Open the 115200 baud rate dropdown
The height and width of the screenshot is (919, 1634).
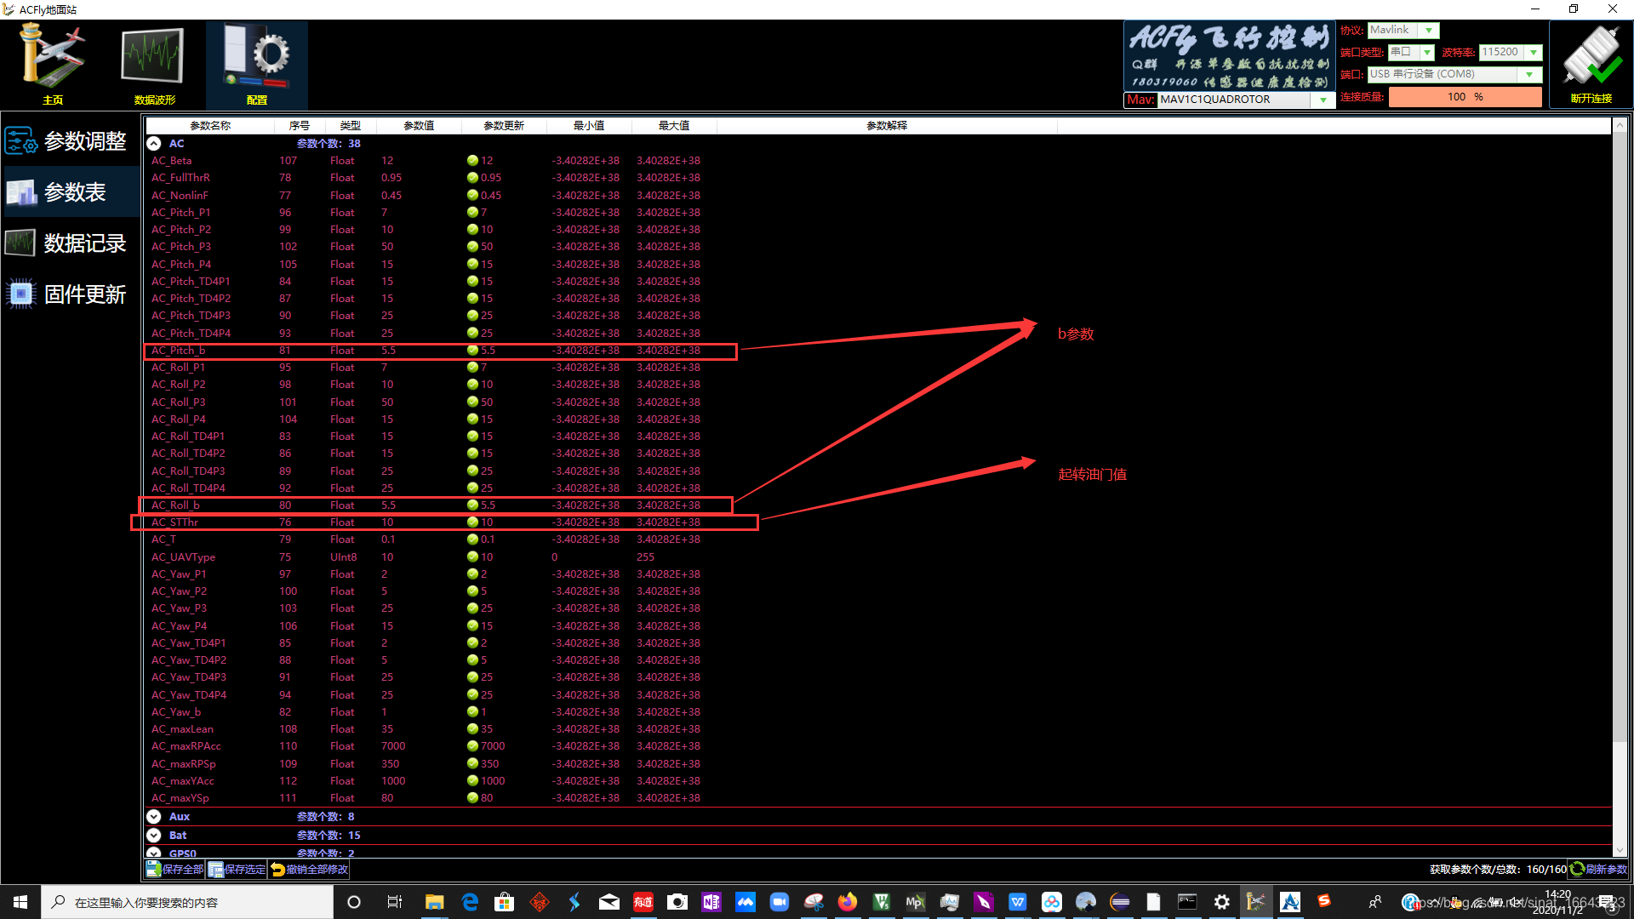(x=1534, y=53)
